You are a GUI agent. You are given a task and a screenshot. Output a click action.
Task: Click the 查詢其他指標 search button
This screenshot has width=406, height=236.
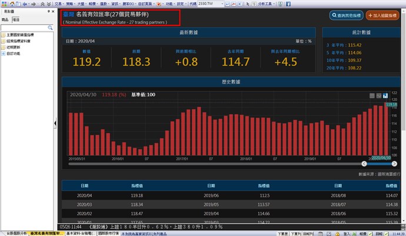(x=345, y=16)
